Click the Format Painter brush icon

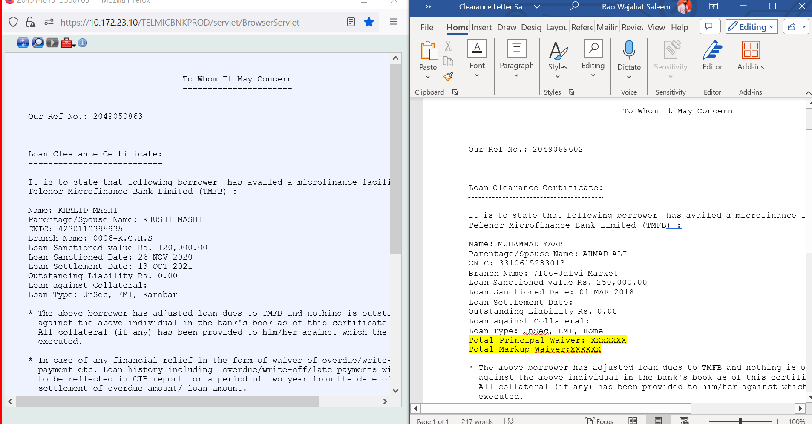448,77
